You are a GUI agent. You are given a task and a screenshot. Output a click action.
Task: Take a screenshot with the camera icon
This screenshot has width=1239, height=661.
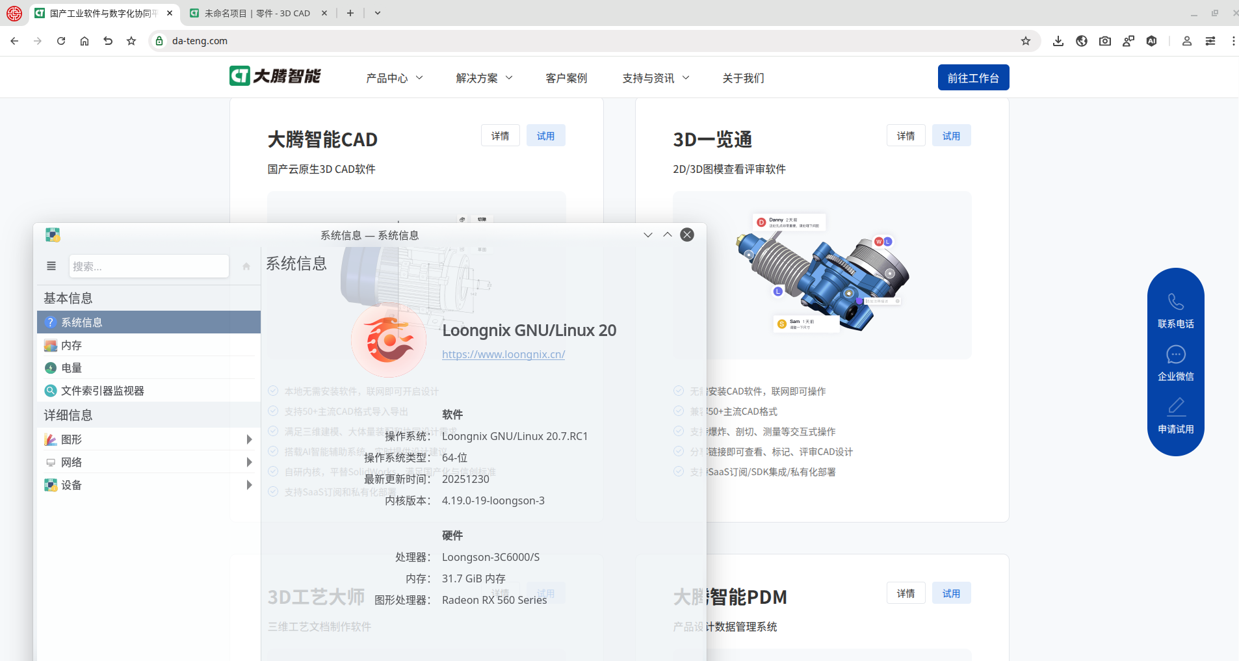[1105, 41]
